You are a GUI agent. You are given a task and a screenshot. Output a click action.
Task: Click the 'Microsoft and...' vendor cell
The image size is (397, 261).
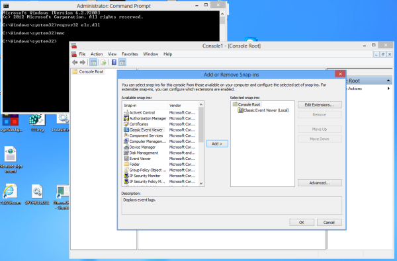point(183,153)
